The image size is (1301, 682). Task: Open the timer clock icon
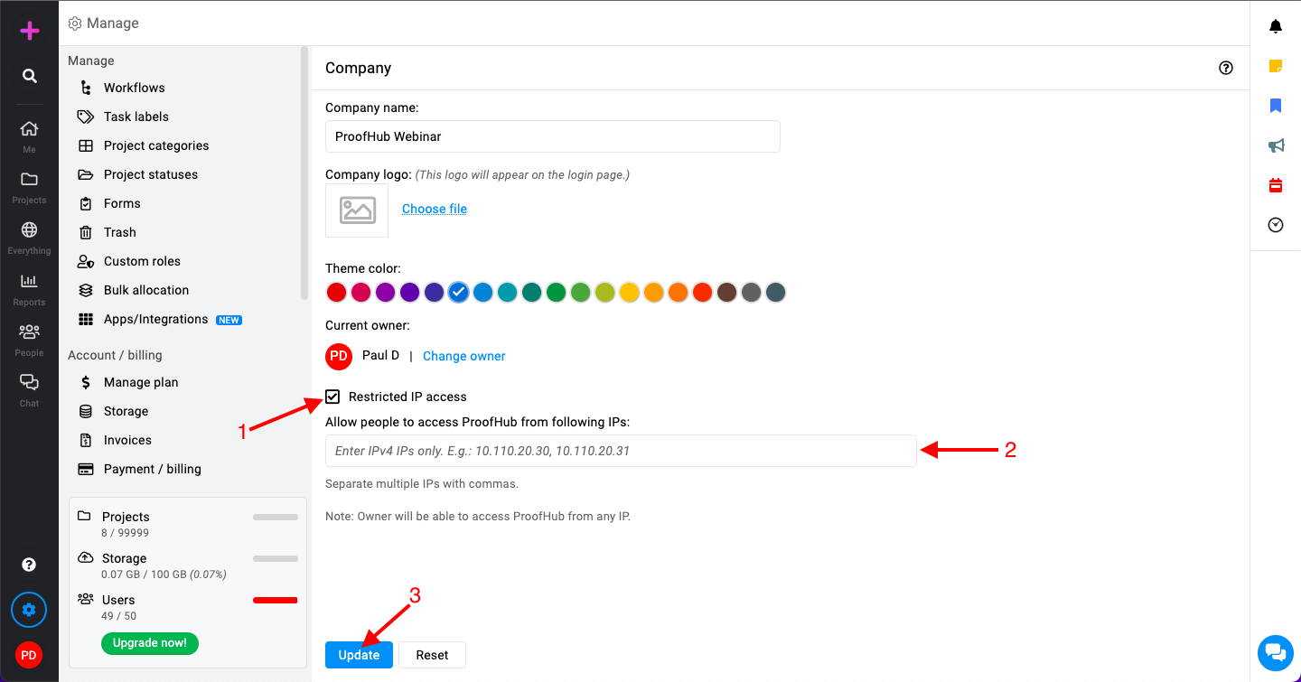(x=1276, y=225)
